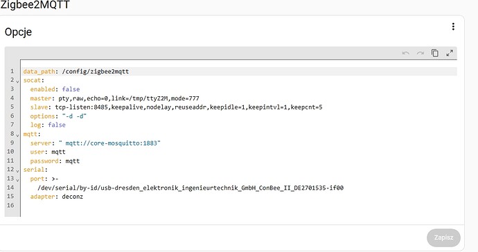Click the socat key
The height and width of the screenshot is (252, 478).
point(32,80)
